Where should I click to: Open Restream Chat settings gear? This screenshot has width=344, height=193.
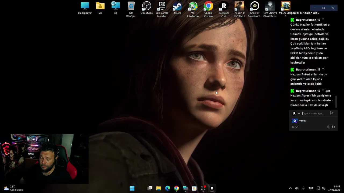pos(329,127)
